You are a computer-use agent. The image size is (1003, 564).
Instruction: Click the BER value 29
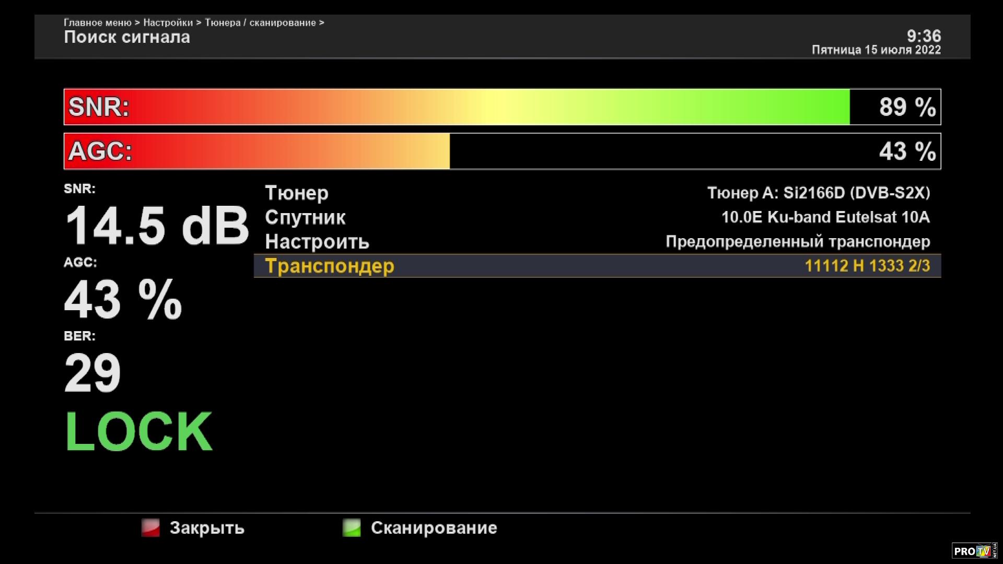click(92, 373)
